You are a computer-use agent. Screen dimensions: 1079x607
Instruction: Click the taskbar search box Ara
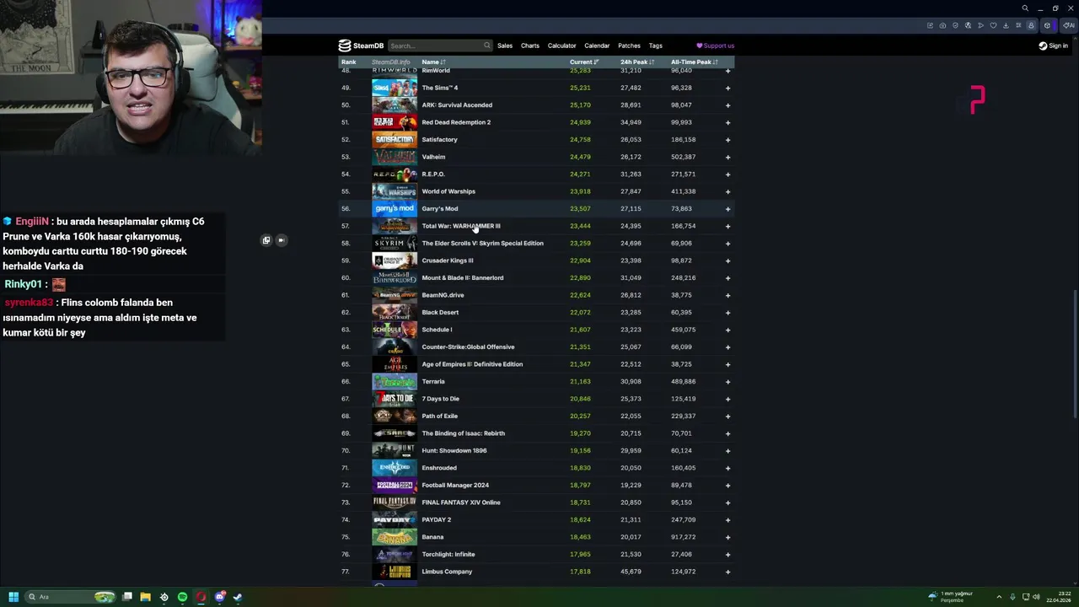coord(69,597)
